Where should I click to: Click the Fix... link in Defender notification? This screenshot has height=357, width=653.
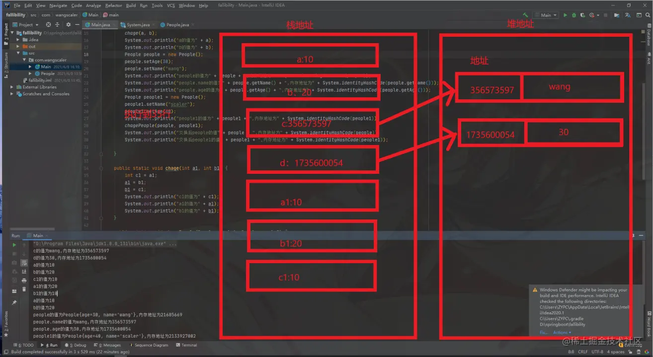(x=543, y=332)
